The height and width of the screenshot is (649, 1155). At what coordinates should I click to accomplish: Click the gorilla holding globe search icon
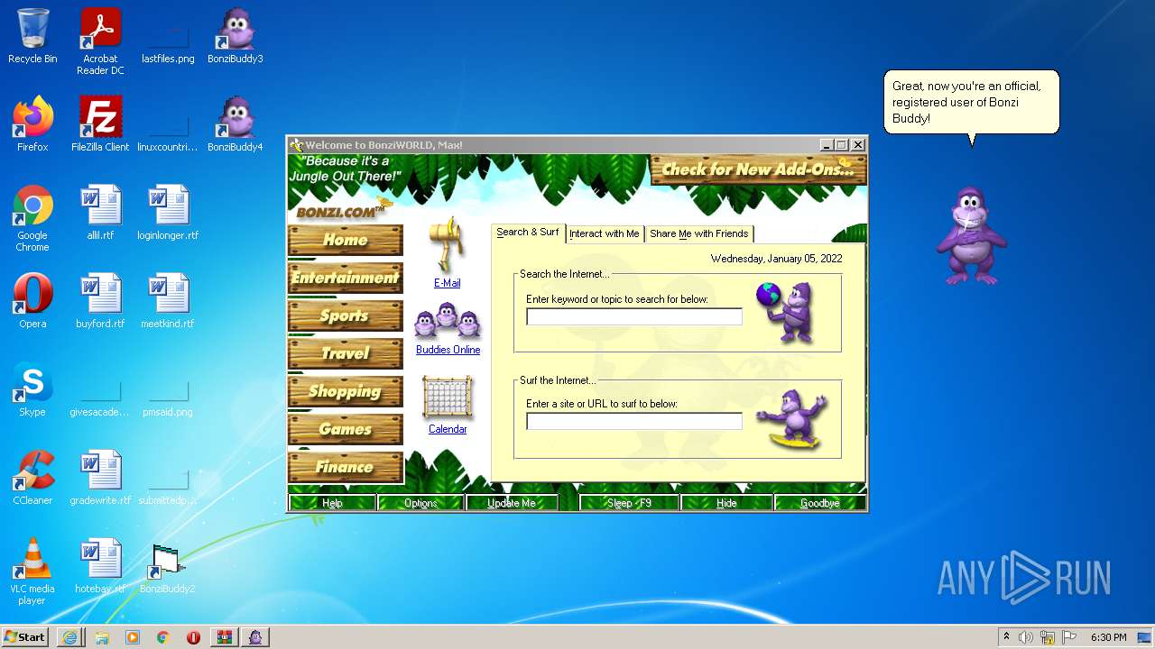point(787,312)
